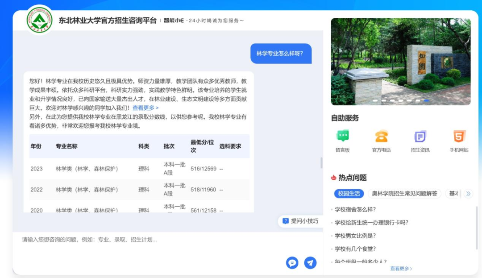
Task: Click the blue paper-plane send button
Action: click(310, 263)
